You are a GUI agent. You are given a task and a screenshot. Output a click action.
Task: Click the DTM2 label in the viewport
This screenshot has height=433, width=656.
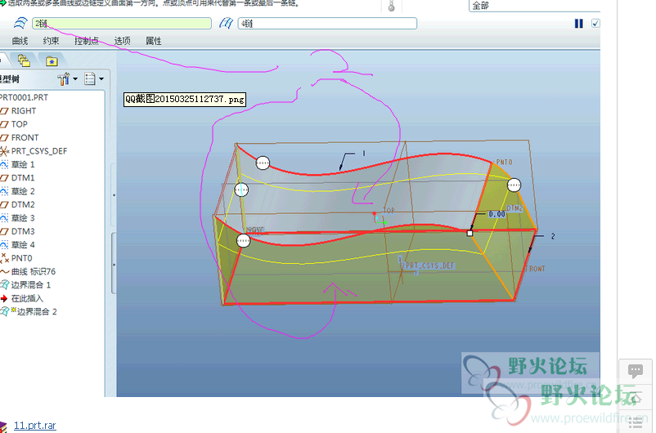(x=515, y=208)
